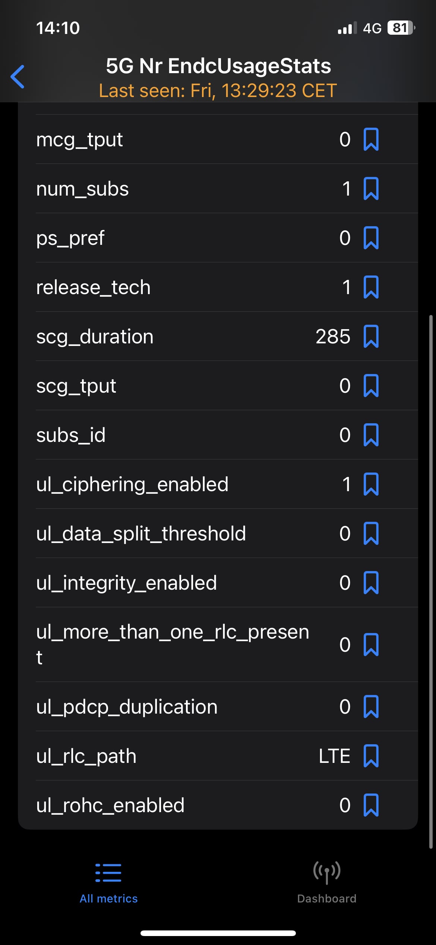Tap the bookmark icon for ul_rohc_enabled

371,805
